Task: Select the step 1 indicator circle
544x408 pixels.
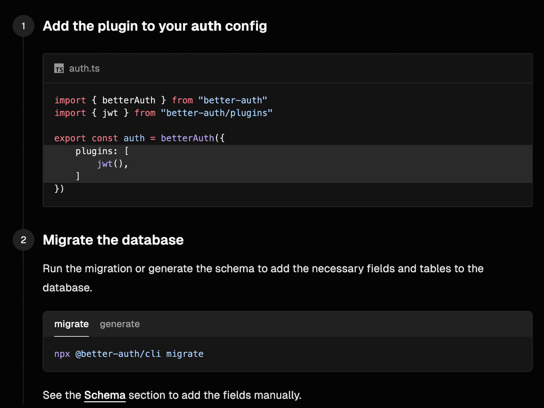Action: click(x=23, y=26)
